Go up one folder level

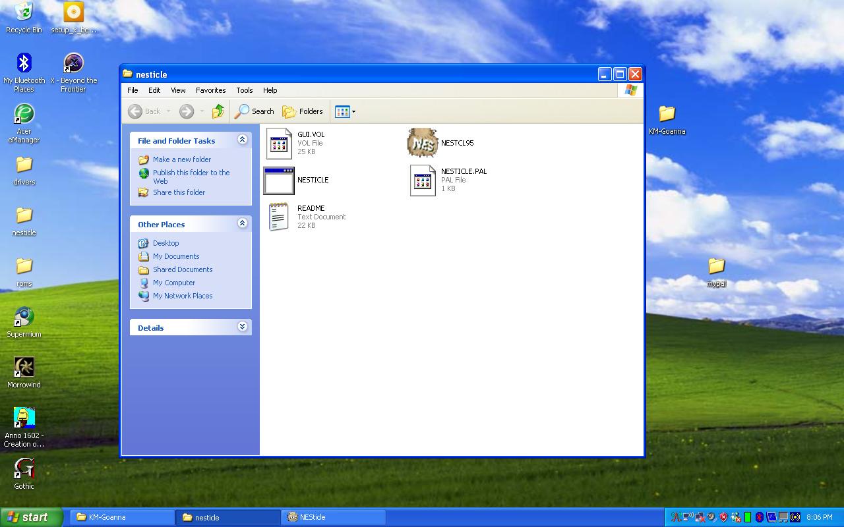(218, 111)
